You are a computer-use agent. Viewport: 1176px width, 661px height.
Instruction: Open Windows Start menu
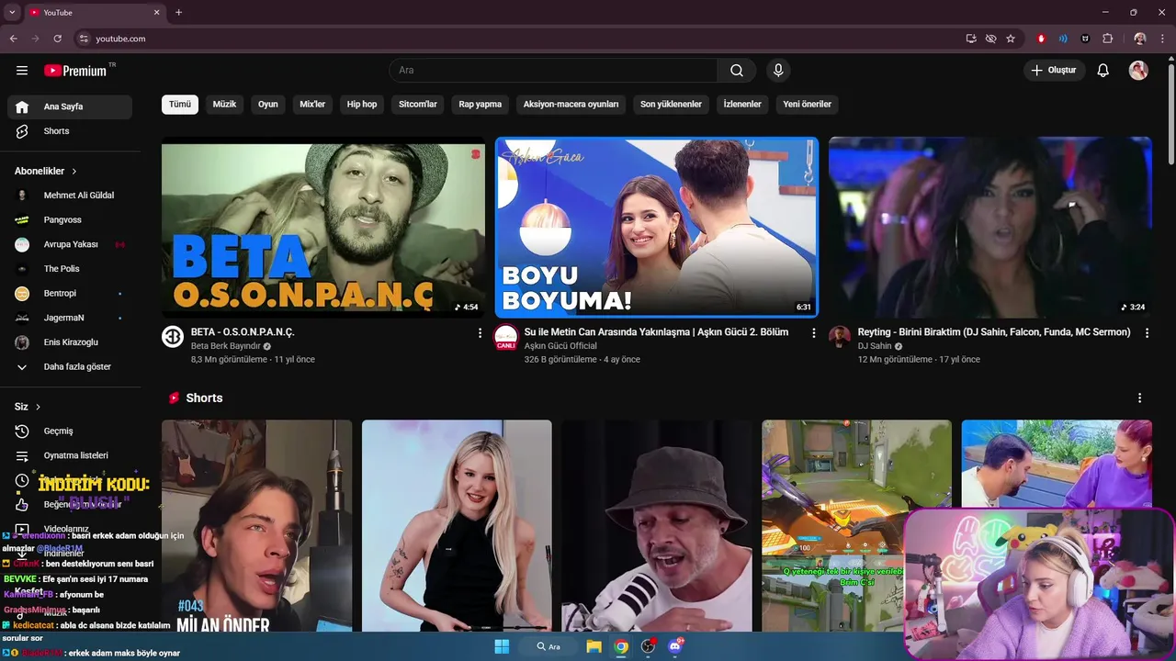tap(502, 646)
